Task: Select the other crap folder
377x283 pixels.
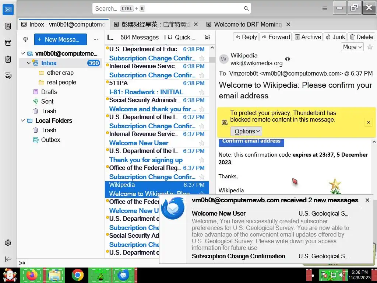Action: pyautogui.click(x=60, y=73)
